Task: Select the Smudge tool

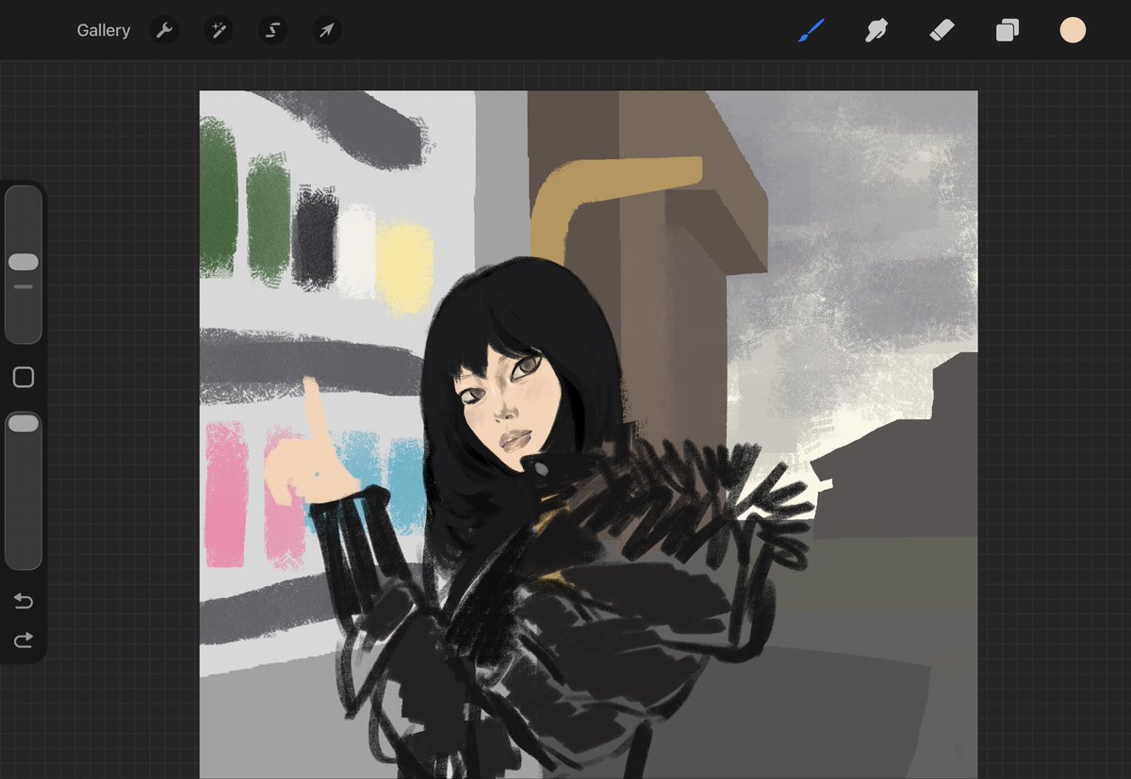Action: 877,31
